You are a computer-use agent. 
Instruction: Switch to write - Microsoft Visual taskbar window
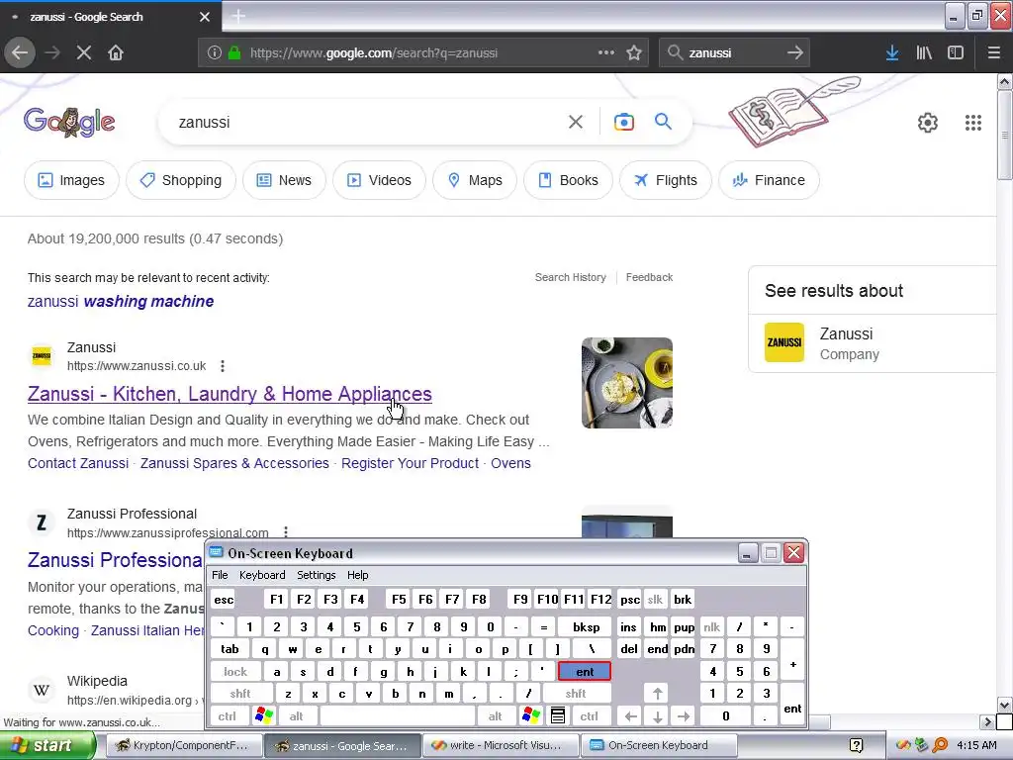point(500,745)
